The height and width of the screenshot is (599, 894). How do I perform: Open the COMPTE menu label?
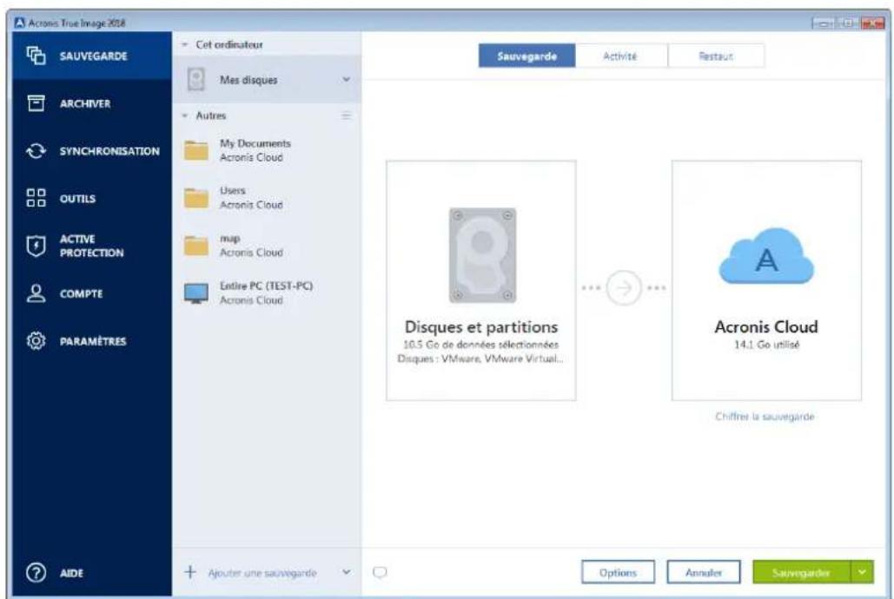[x=81, y=293]
